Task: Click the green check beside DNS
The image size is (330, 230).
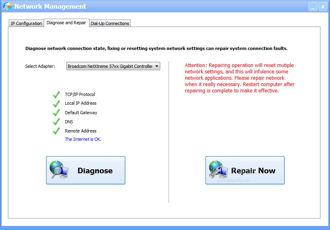Action: (56, 122)
